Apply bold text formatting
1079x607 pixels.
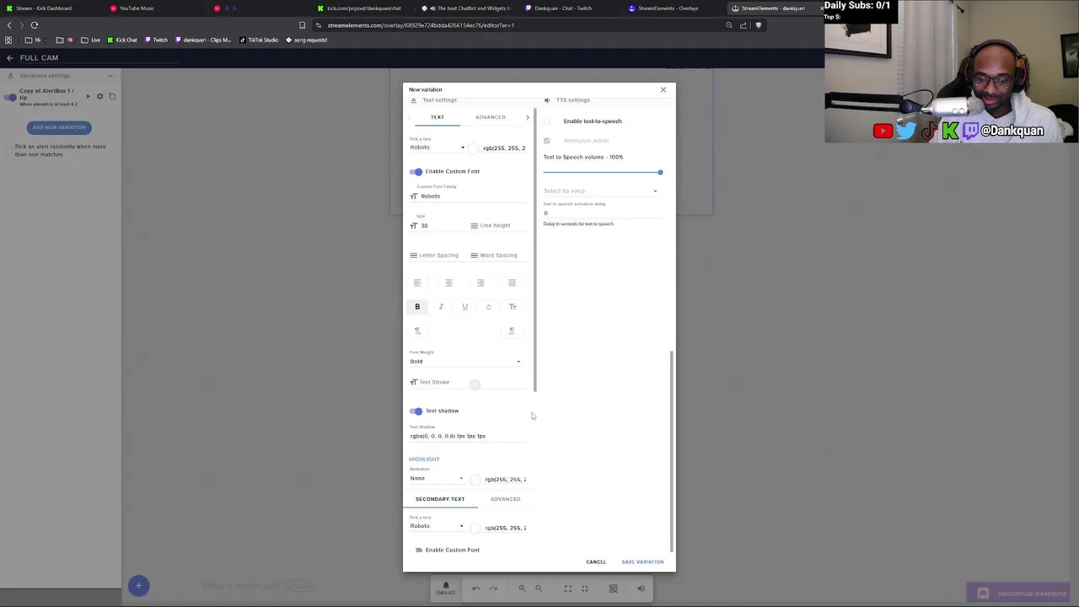[417, 307]
